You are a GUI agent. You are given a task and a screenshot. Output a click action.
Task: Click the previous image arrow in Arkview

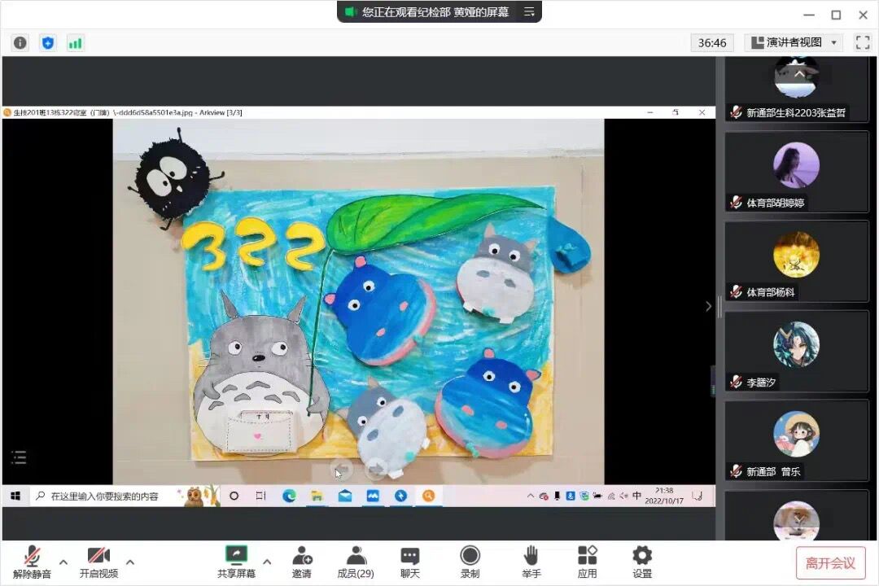(342, 469)
